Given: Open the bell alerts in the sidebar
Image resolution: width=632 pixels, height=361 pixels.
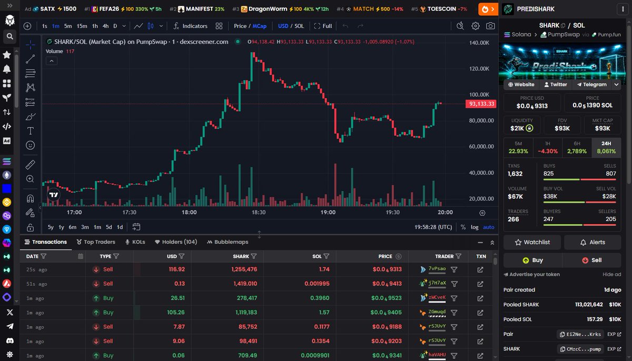Looking at the screenshot, I should (7, 69).
